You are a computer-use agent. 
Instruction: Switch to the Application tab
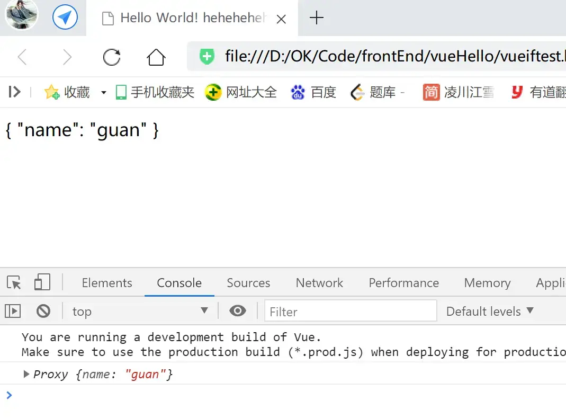[x=551, y=283]
